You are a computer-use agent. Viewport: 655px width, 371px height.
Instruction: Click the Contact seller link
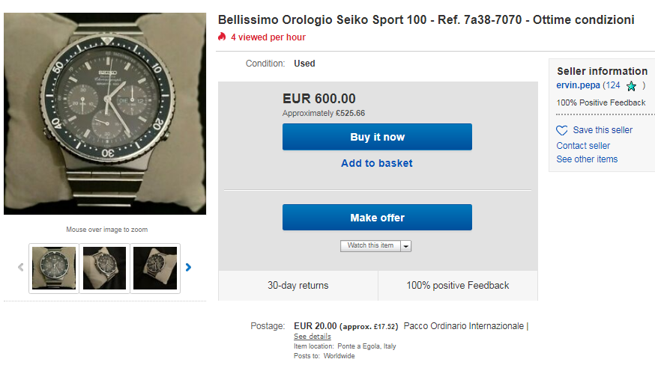tap(583, 146)
